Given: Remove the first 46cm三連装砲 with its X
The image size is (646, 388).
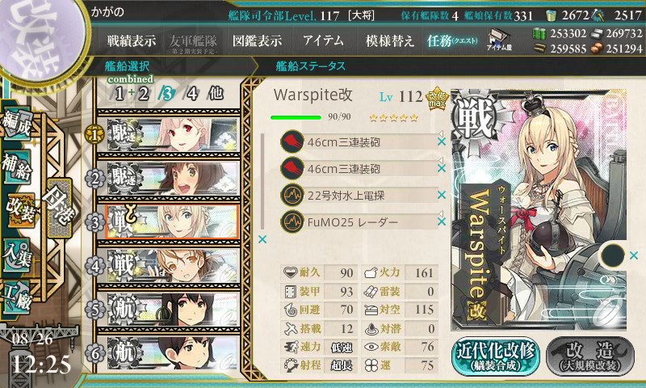Looking at the screenshot, I should coord(442,141).
